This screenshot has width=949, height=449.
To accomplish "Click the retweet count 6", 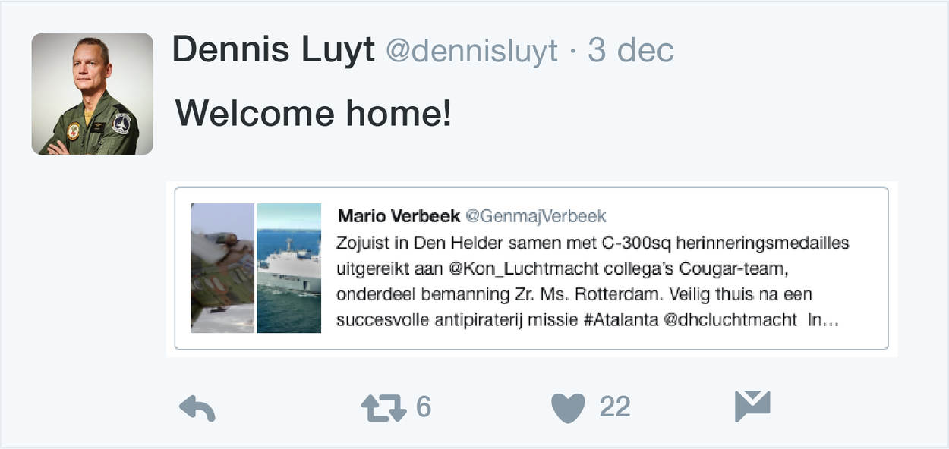I will tap(424, 407).
